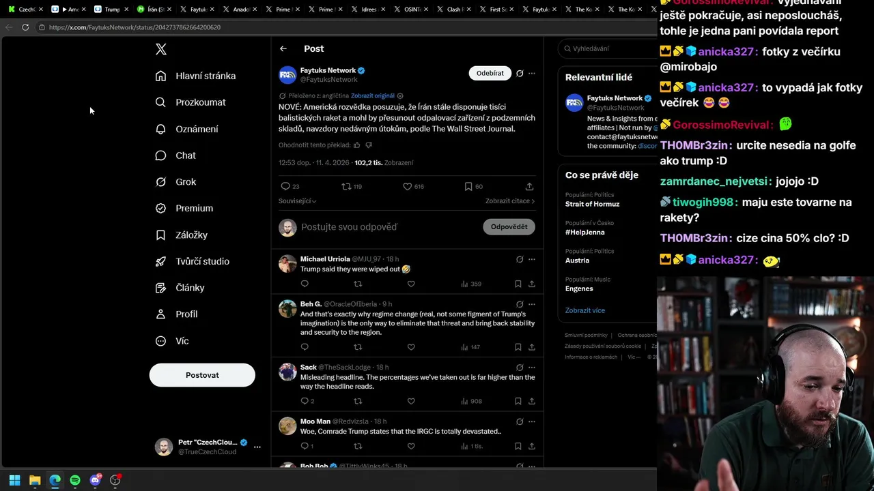Open more options on Sack's reply
This screenshot has height=491, width=874.
(x=532, y=368)
